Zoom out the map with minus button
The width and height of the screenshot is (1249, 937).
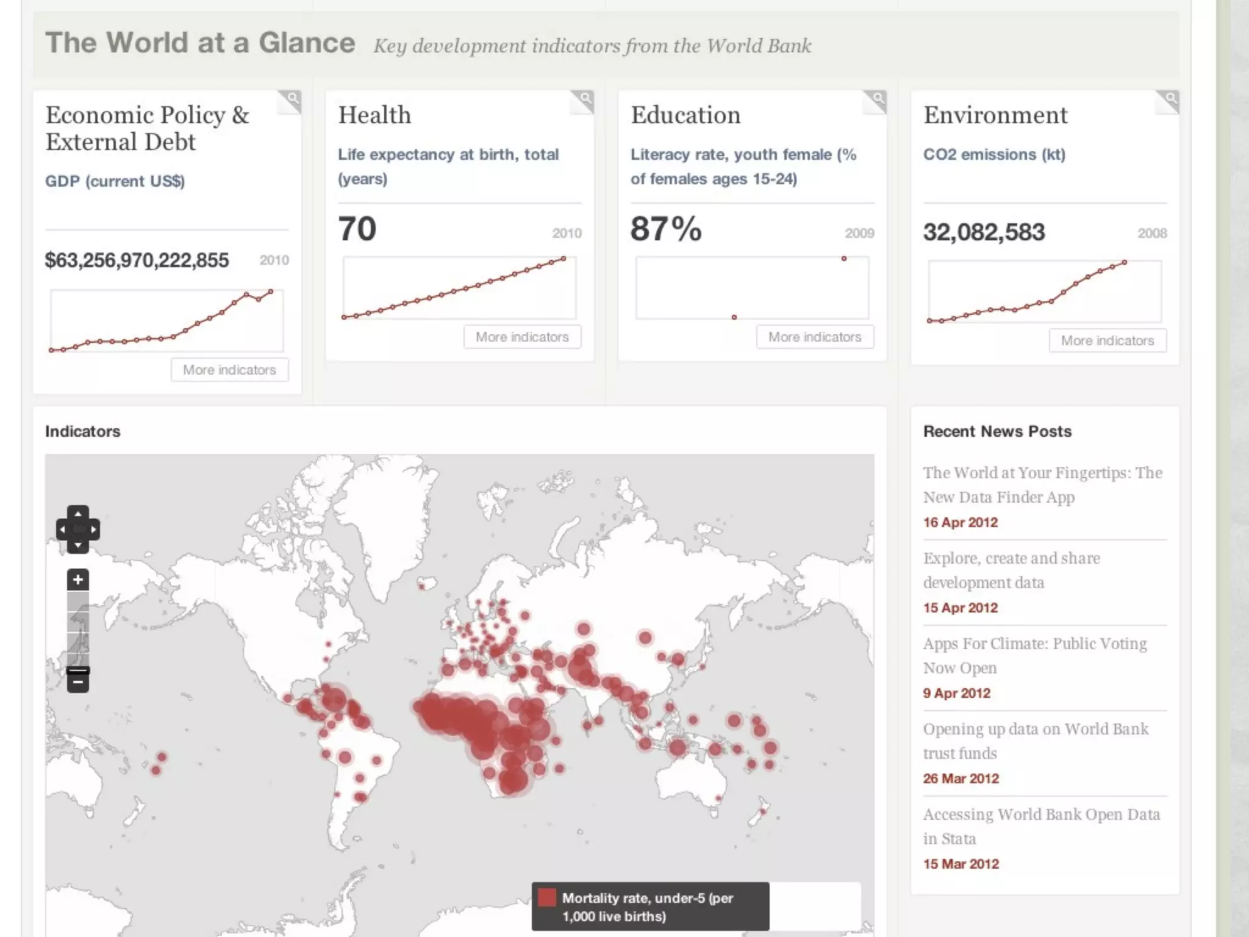[x=77, y=682]
